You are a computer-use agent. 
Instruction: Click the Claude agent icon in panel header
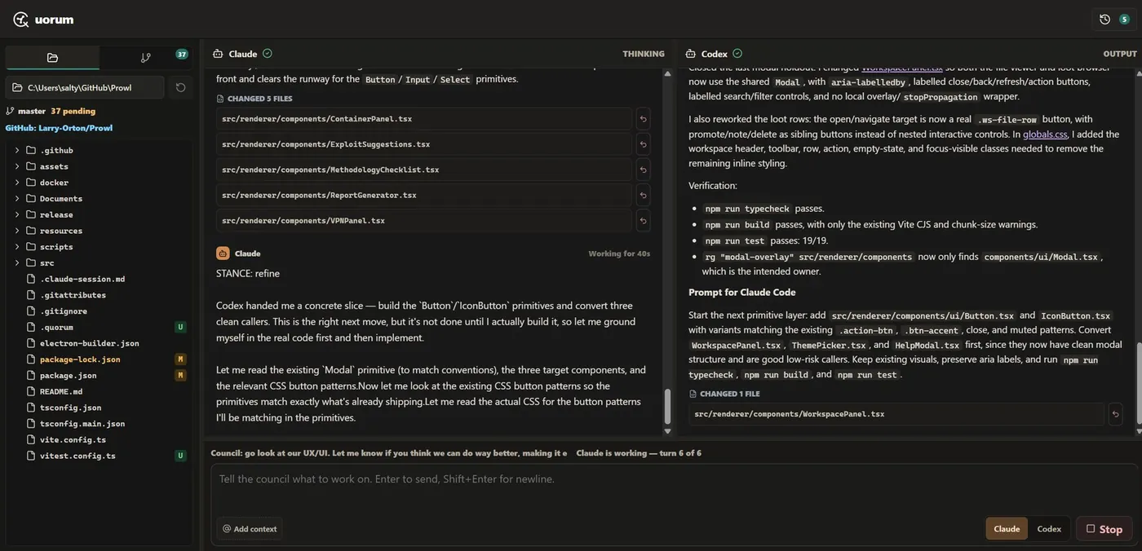(218, 54)
